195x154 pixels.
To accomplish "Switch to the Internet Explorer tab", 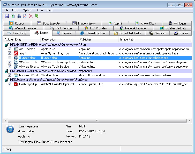I will (x=93, y=33).
